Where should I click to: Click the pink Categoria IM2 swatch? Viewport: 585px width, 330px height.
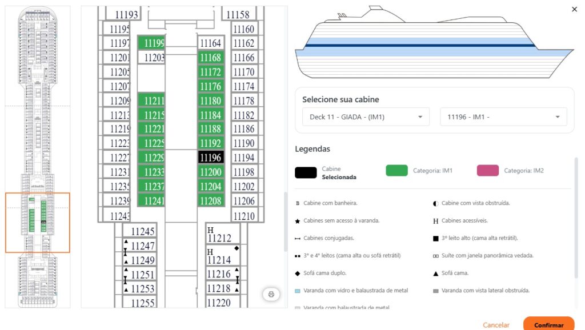click(488, 171)
